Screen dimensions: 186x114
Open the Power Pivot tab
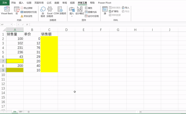pyautogui.click(x=105, y=3)
